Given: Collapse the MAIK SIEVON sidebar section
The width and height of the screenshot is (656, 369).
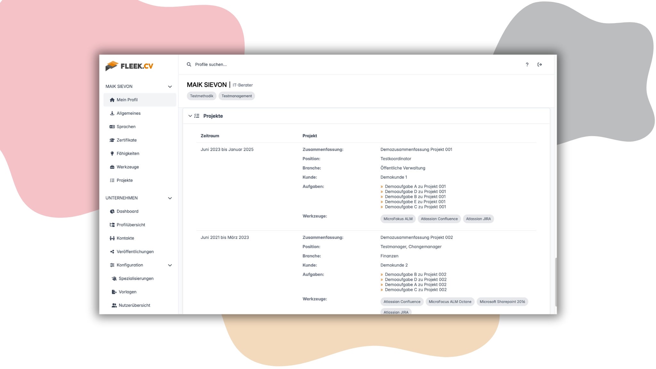Looking at the screenshot, I should 170,87.
